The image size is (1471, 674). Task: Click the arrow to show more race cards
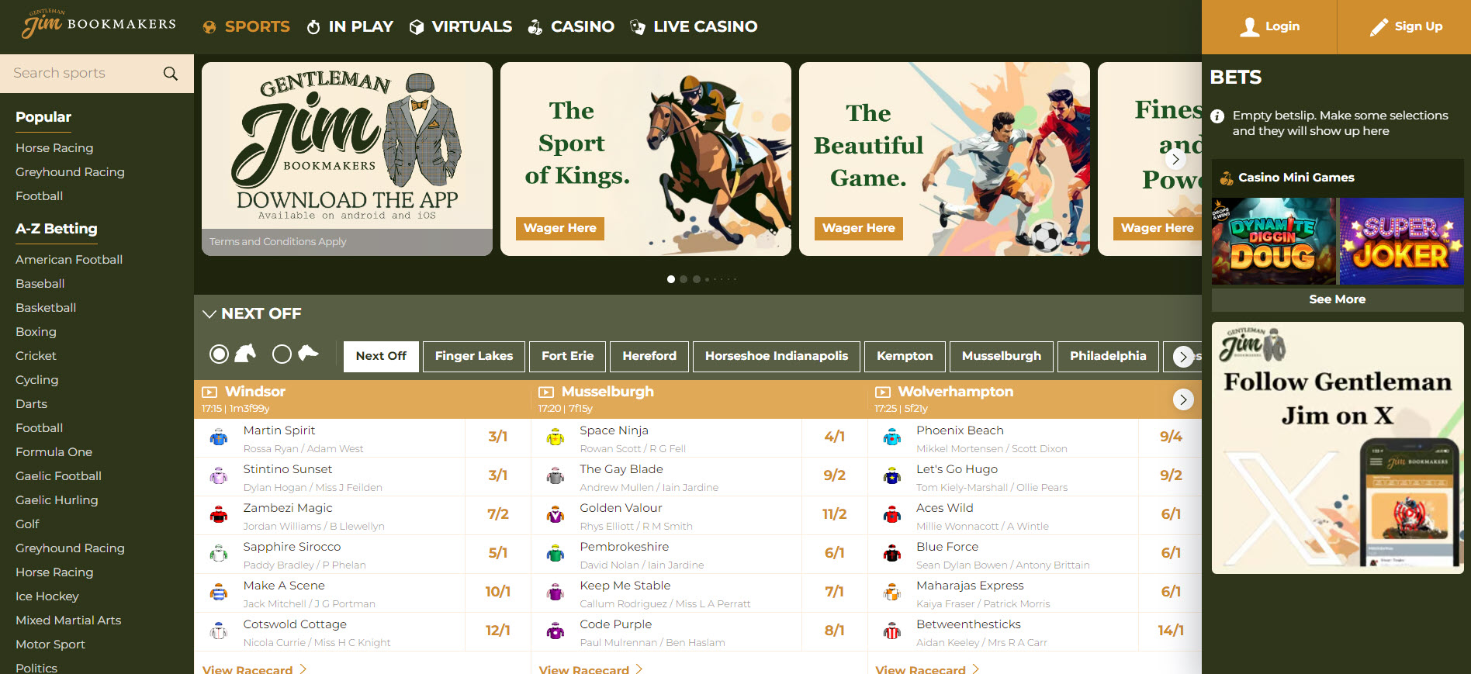pyautogui.click(x=1183, y=399)
